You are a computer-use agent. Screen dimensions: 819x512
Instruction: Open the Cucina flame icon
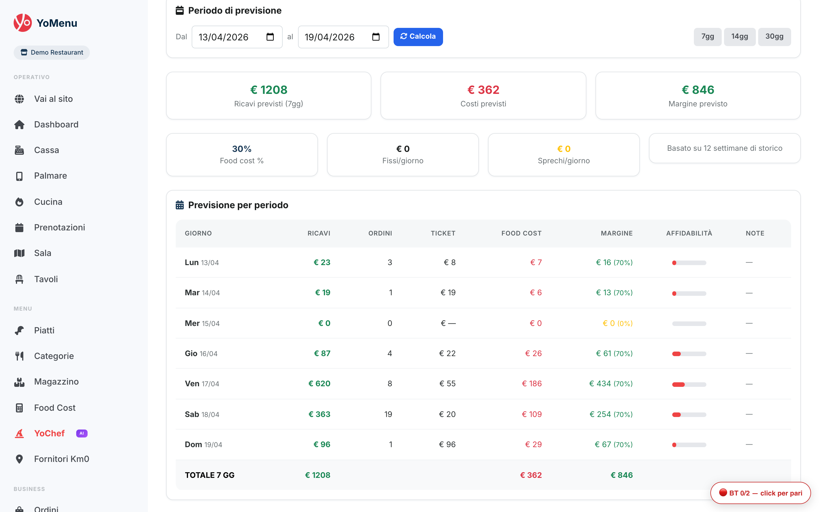coord(19,202)
